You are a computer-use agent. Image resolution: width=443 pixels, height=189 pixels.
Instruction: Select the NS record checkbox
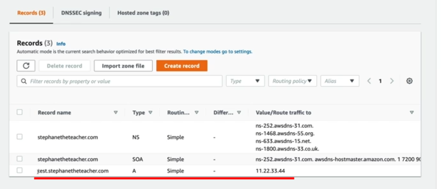19,137
